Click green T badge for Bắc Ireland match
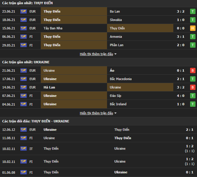Screen dimensions: 197x177 tap(193, 104)
